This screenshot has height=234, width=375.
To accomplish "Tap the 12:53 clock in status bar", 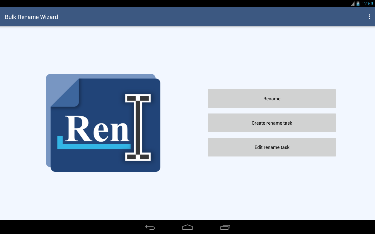I will pyautogui.click(x=367, y=4).
